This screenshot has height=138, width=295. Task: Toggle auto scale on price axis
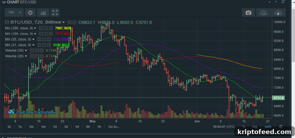click(268, 127)
